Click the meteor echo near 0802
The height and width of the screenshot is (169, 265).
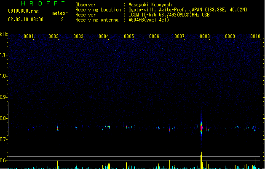pos(58,128)
